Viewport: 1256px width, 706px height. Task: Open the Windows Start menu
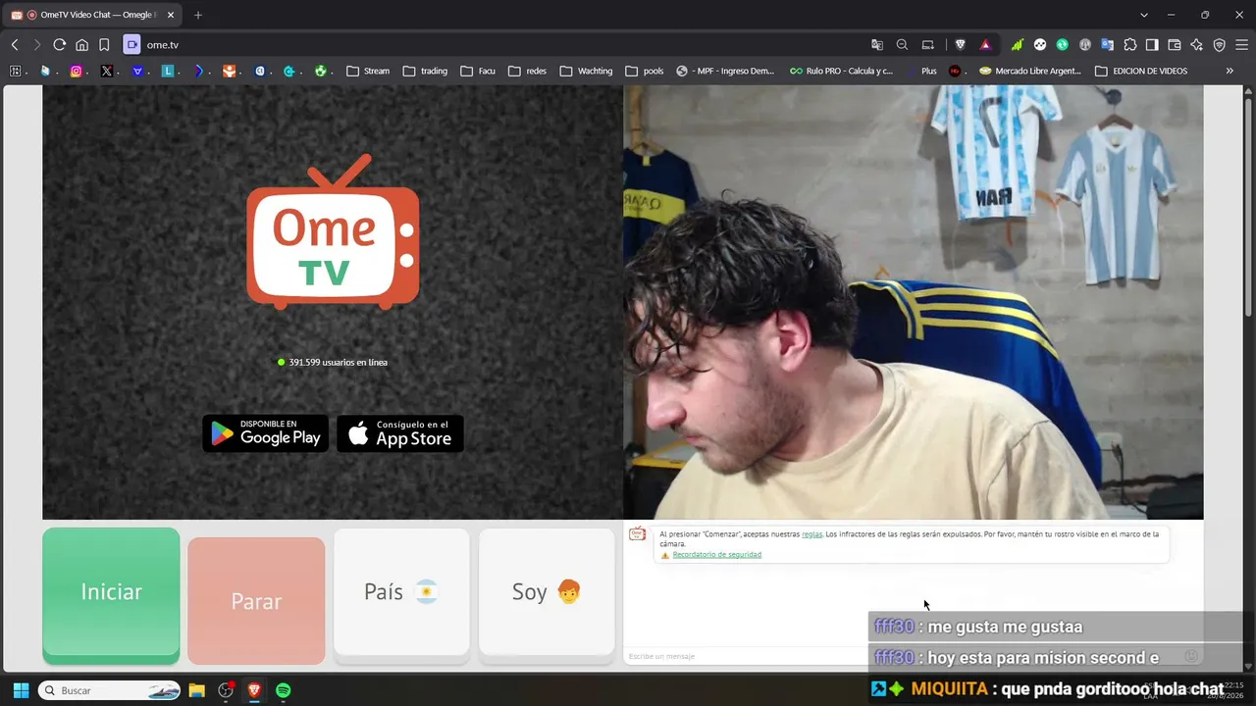point(21,690)
